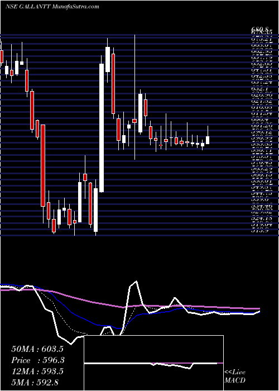The image size is (279, 391).
Task: Click the MACD inset panel
Action: 154,363
